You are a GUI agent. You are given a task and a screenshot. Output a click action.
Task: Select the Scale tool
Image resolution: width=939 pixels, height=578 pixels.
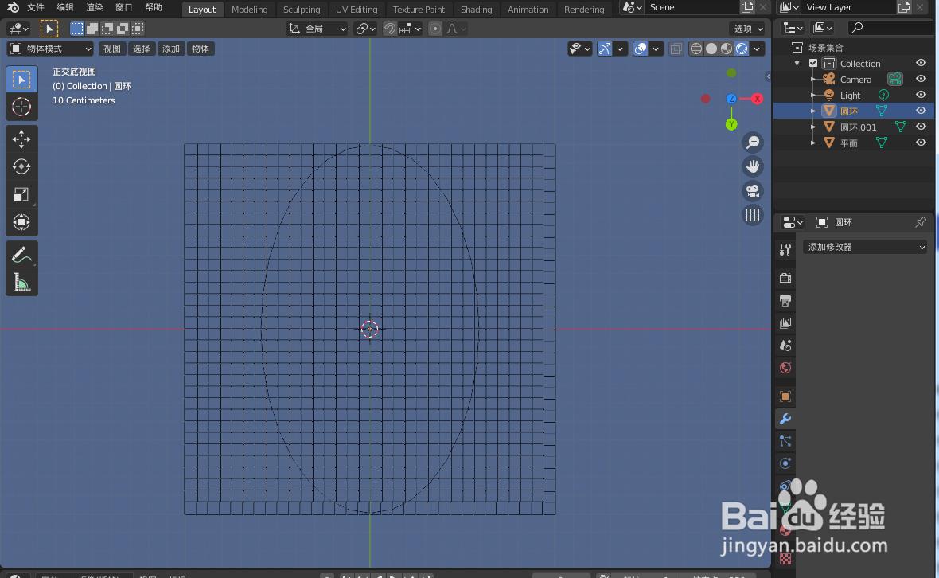(x=21, y=194)
